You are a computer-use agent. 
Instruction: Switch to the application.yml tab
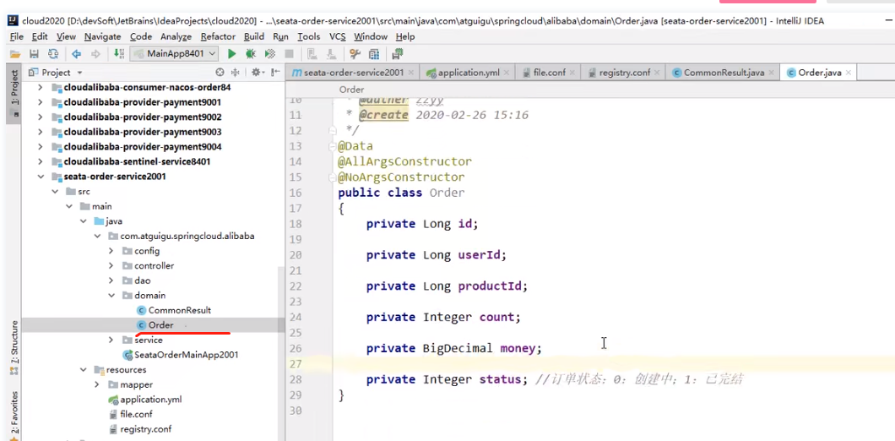[x=469, y=73]
